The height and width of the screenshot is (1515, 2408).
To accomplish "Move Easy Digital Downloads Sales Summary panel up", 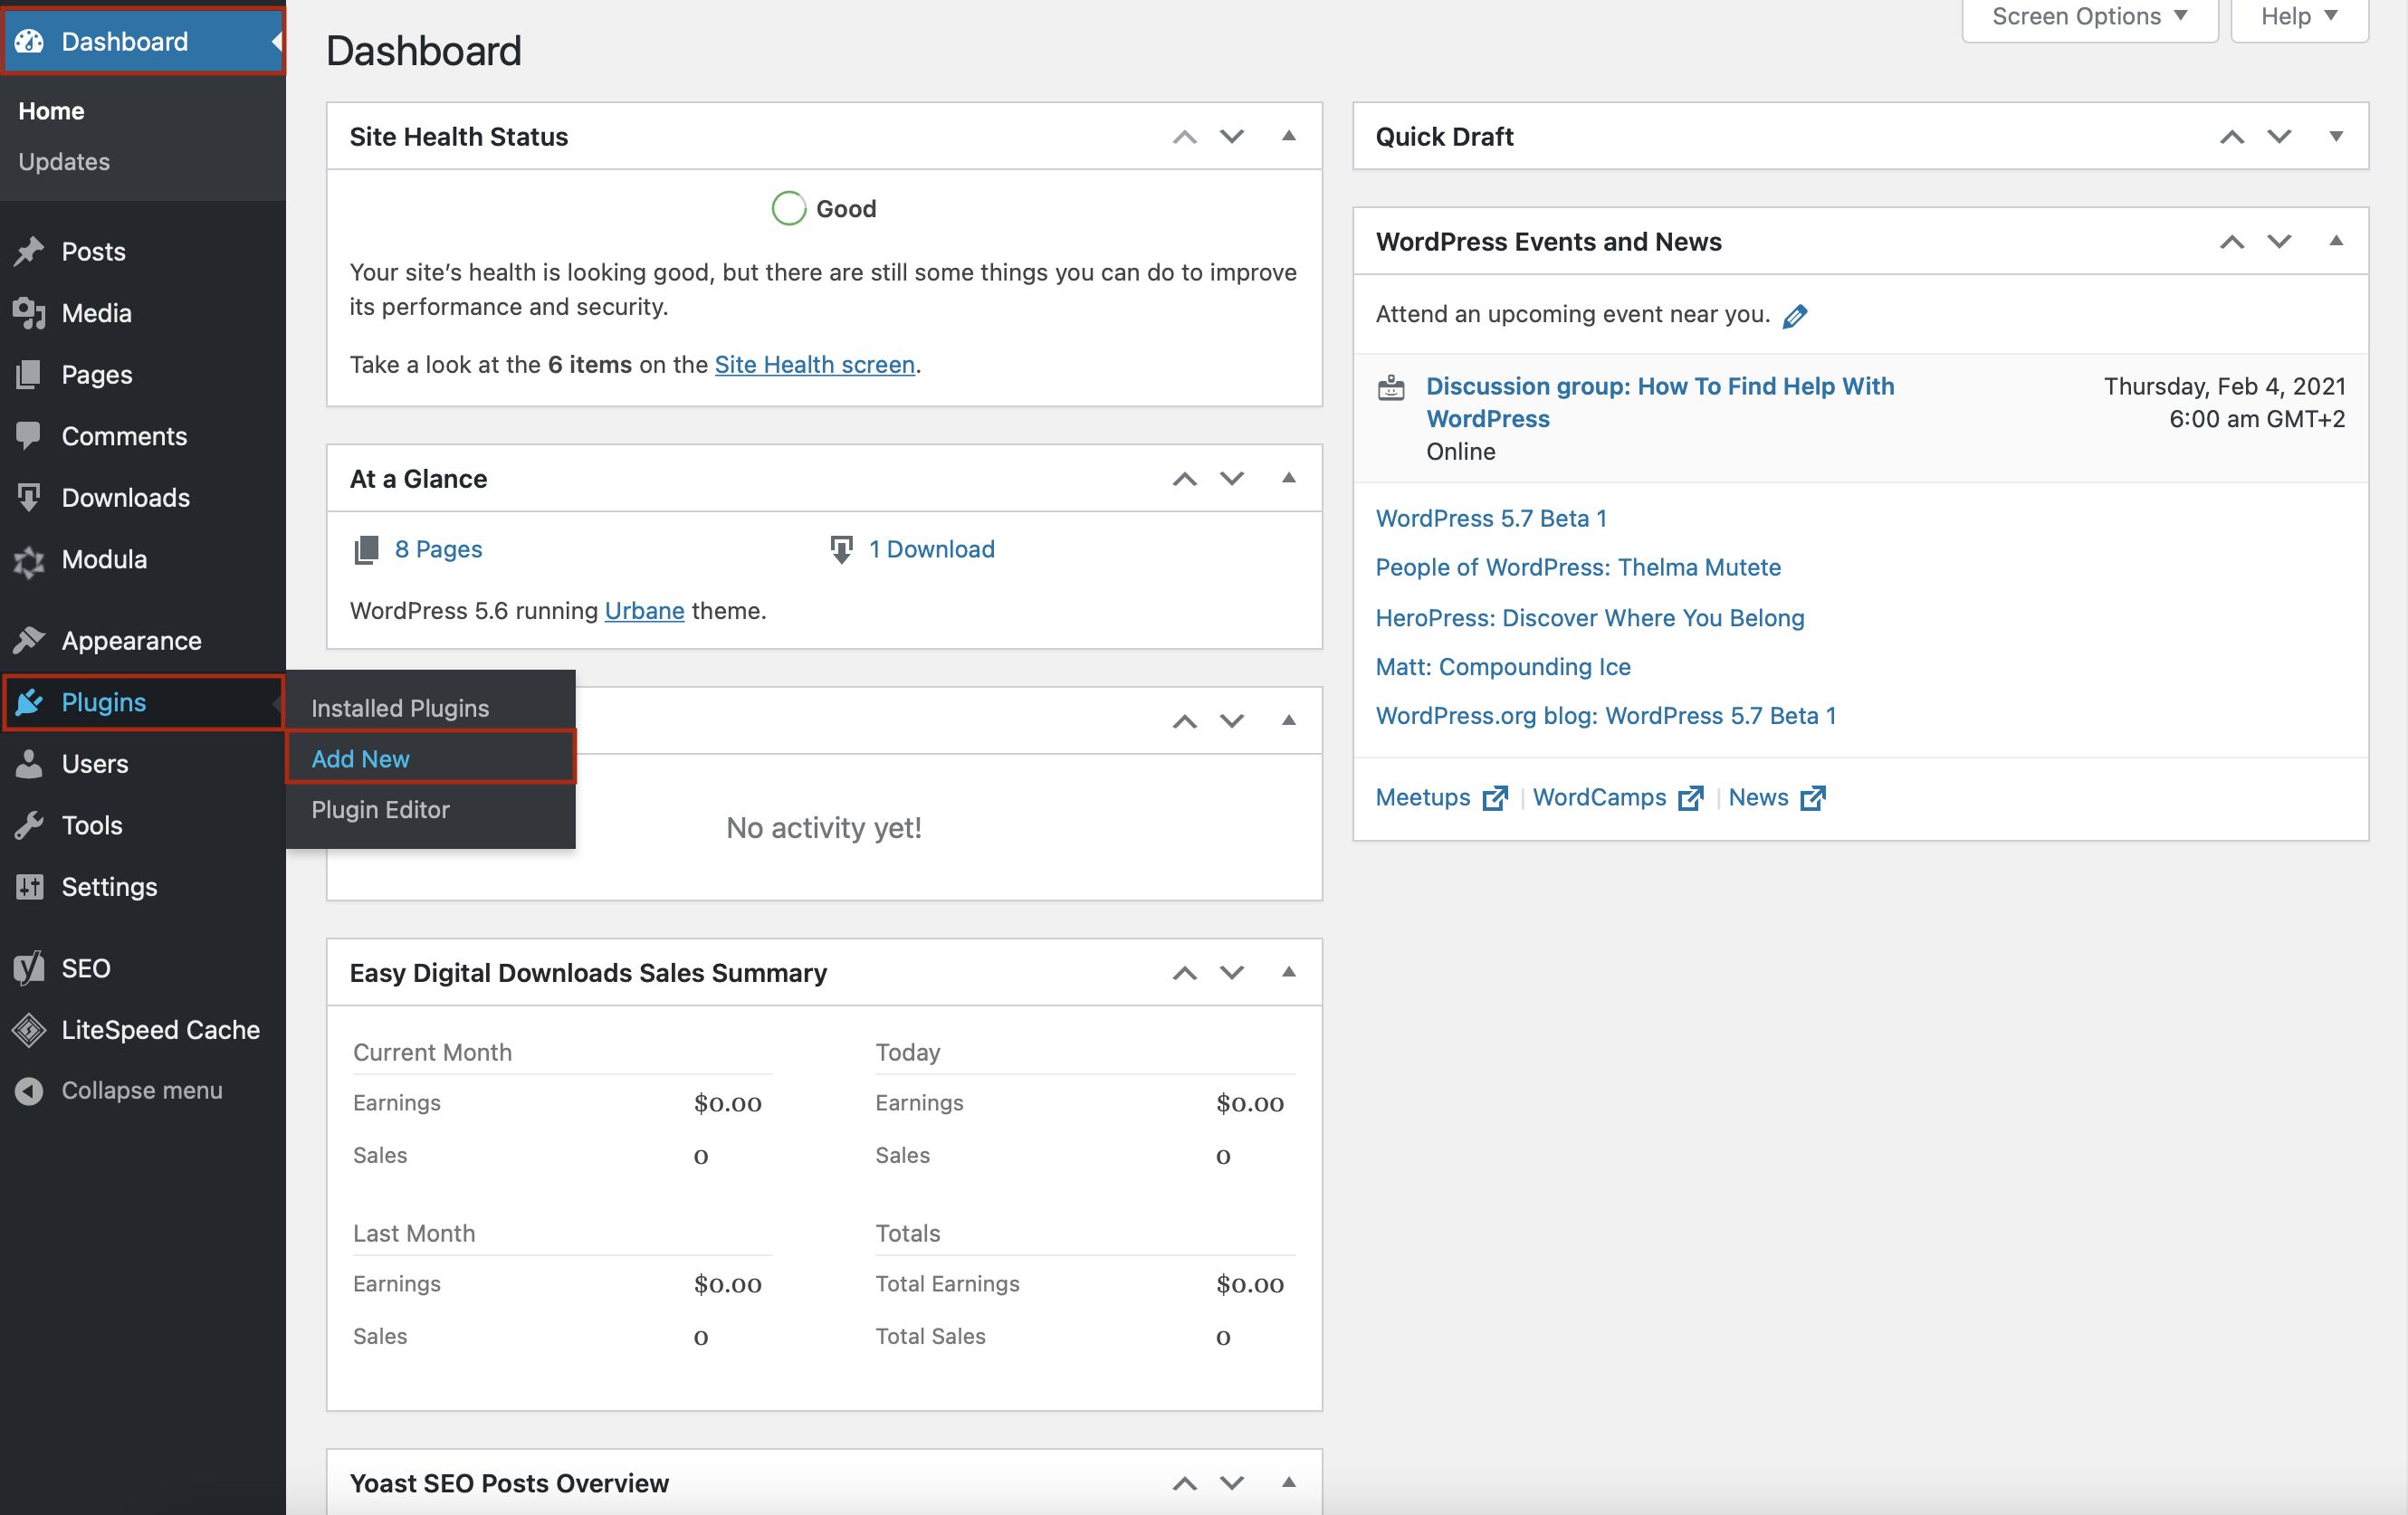I will pos(1185,973).
